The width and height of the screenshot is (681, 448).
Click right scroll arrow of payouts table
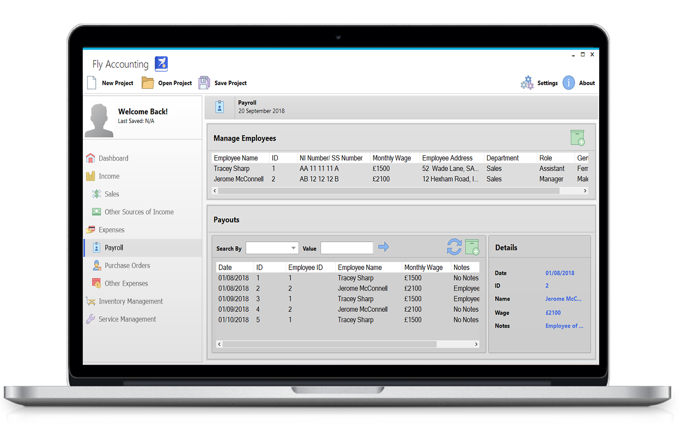(x=476, y=344)
